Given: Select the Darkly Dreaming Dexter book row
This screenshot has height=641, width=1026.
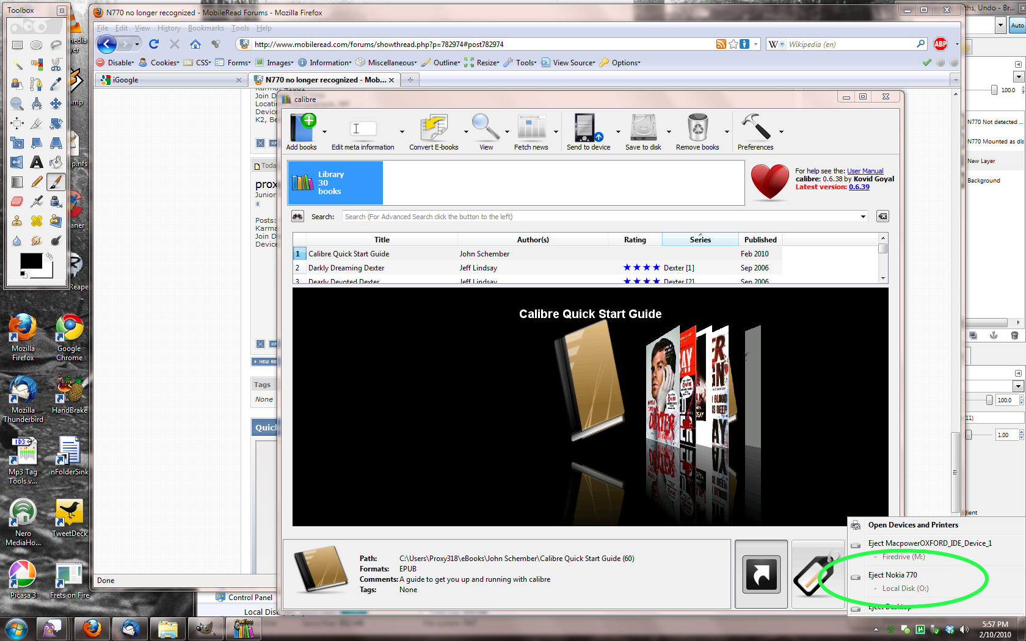Looking at the screenshot, I should coord(537,268).
